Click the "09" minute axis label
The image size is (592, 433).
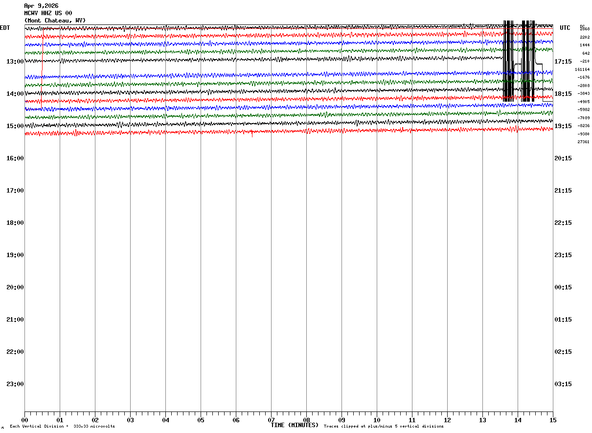click(x=342, y=420)
